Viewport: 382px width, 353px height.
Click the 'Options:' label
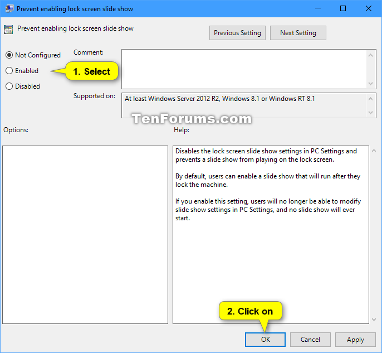16,130
